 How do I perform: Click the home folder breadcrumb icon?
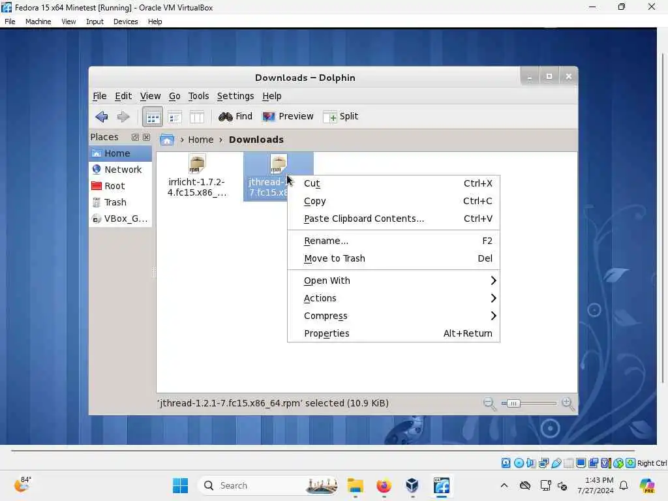tap(167, 140)
